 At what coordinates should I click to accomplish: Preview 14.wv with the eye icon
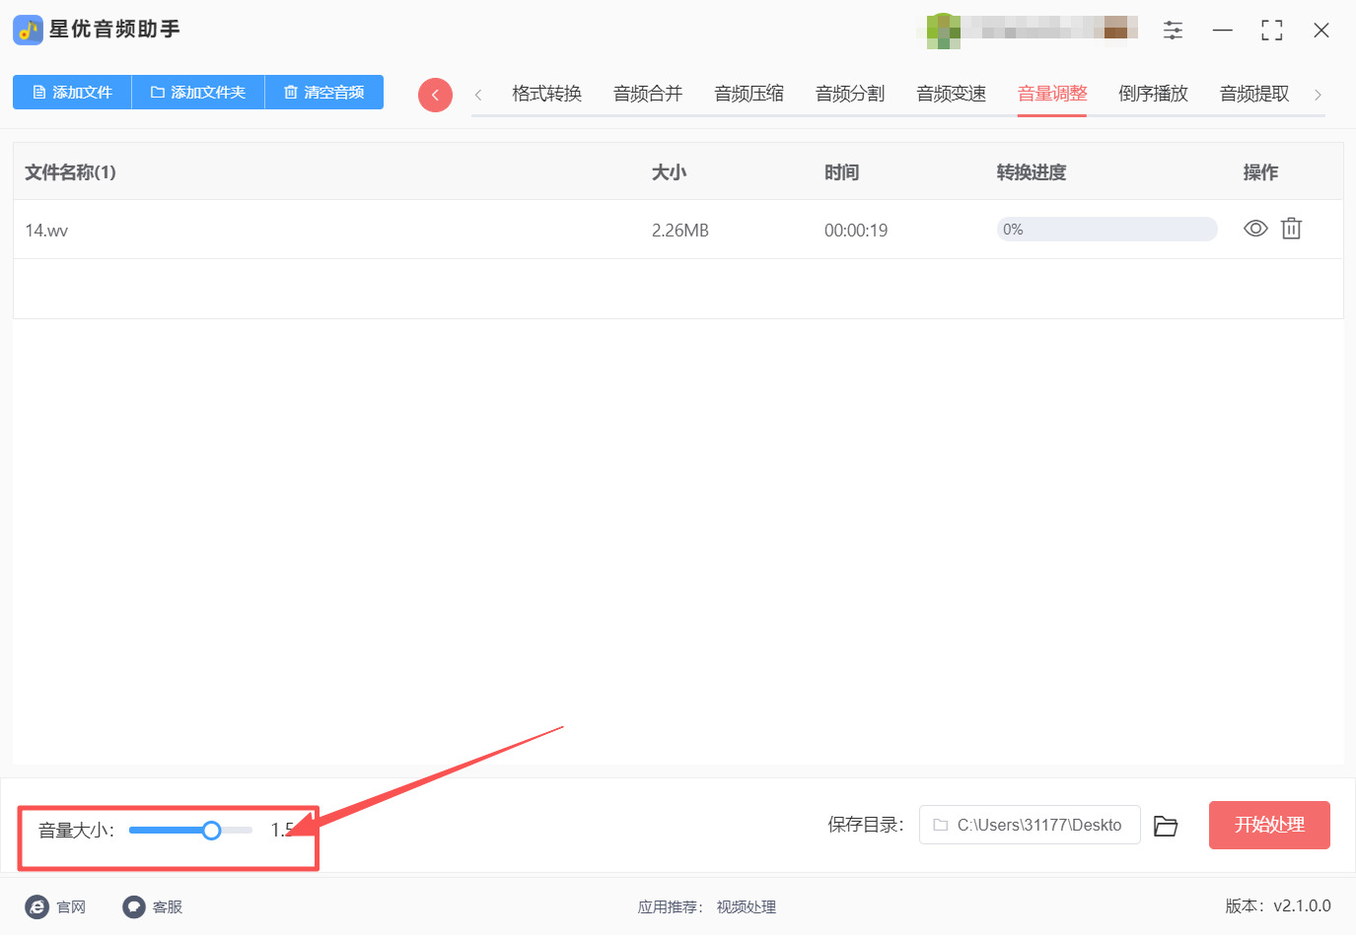point(1255,229)
